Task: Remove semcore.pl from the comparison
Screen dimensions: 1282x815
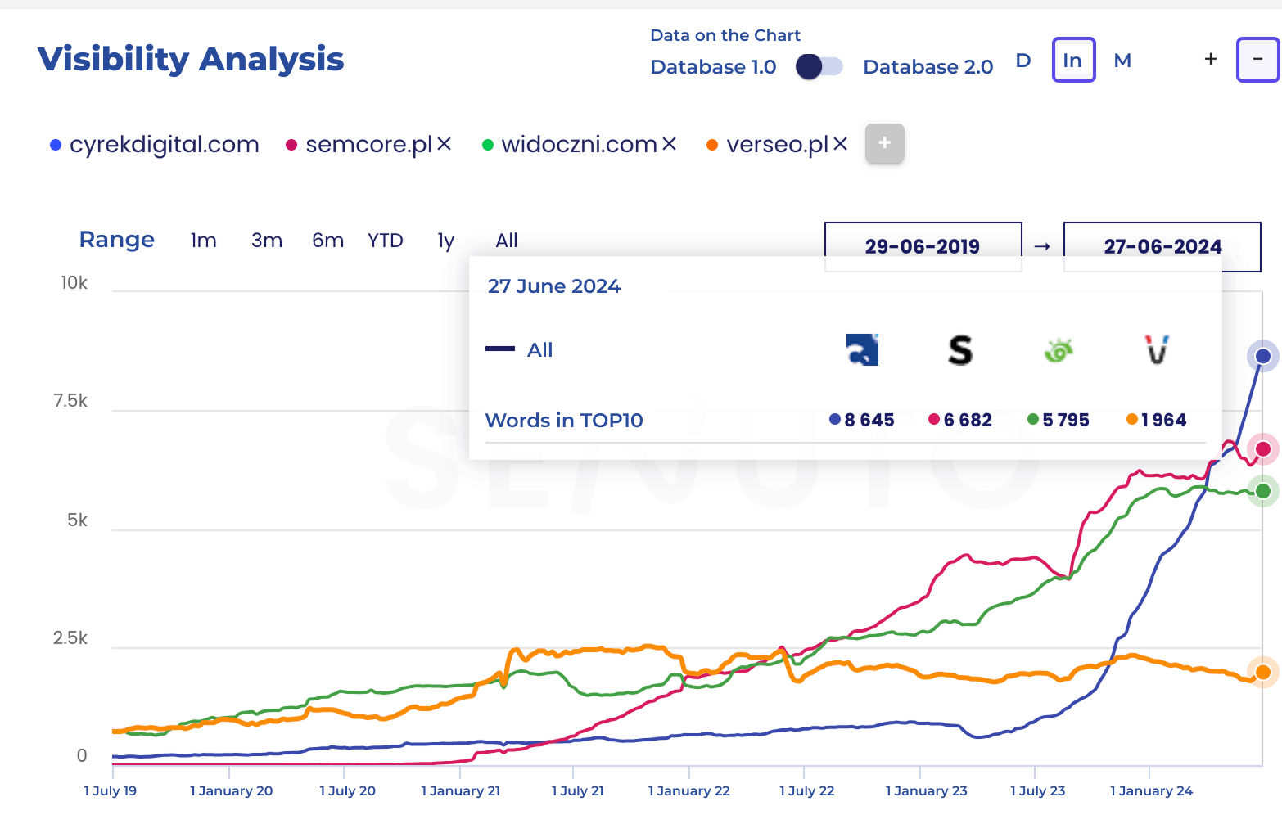Action: pos(444,144)
